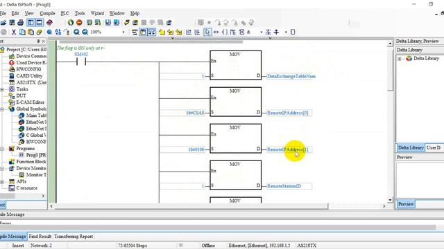Collapse the Programs tree node
This screenshot has height=249, width=444.
tap(2, 149)
